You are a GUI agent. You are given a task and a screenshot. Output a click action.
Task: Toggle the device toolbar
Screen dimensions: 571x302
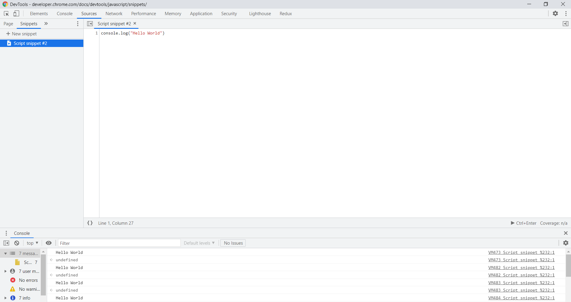16,13
